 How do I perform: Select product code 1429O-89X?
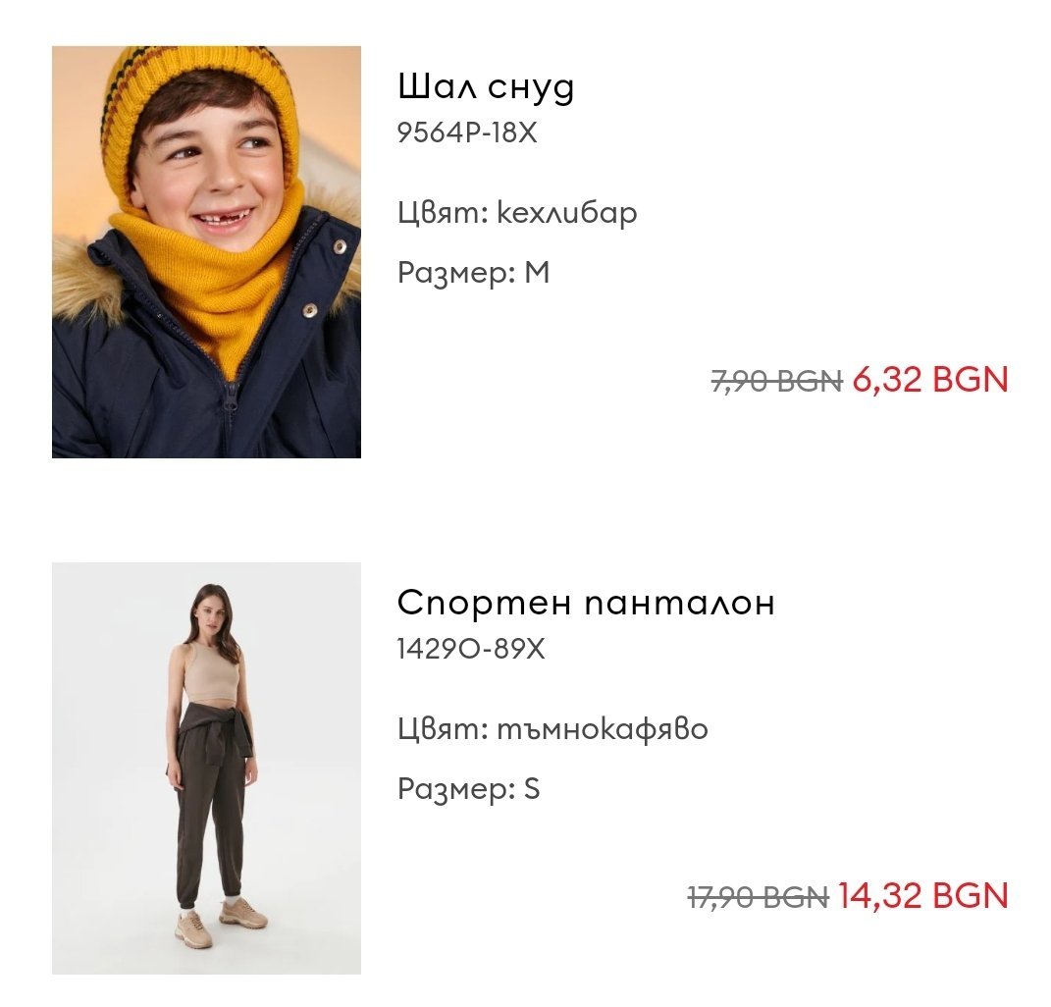(471, 649)
